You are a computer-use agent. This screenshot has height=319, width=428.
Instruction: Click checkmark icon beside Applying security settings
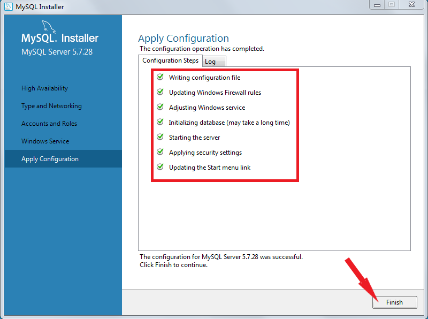click(160, 151)
